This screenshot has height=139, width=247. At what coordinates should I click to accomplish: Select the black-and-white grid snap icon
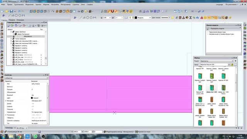pos(105,11)
